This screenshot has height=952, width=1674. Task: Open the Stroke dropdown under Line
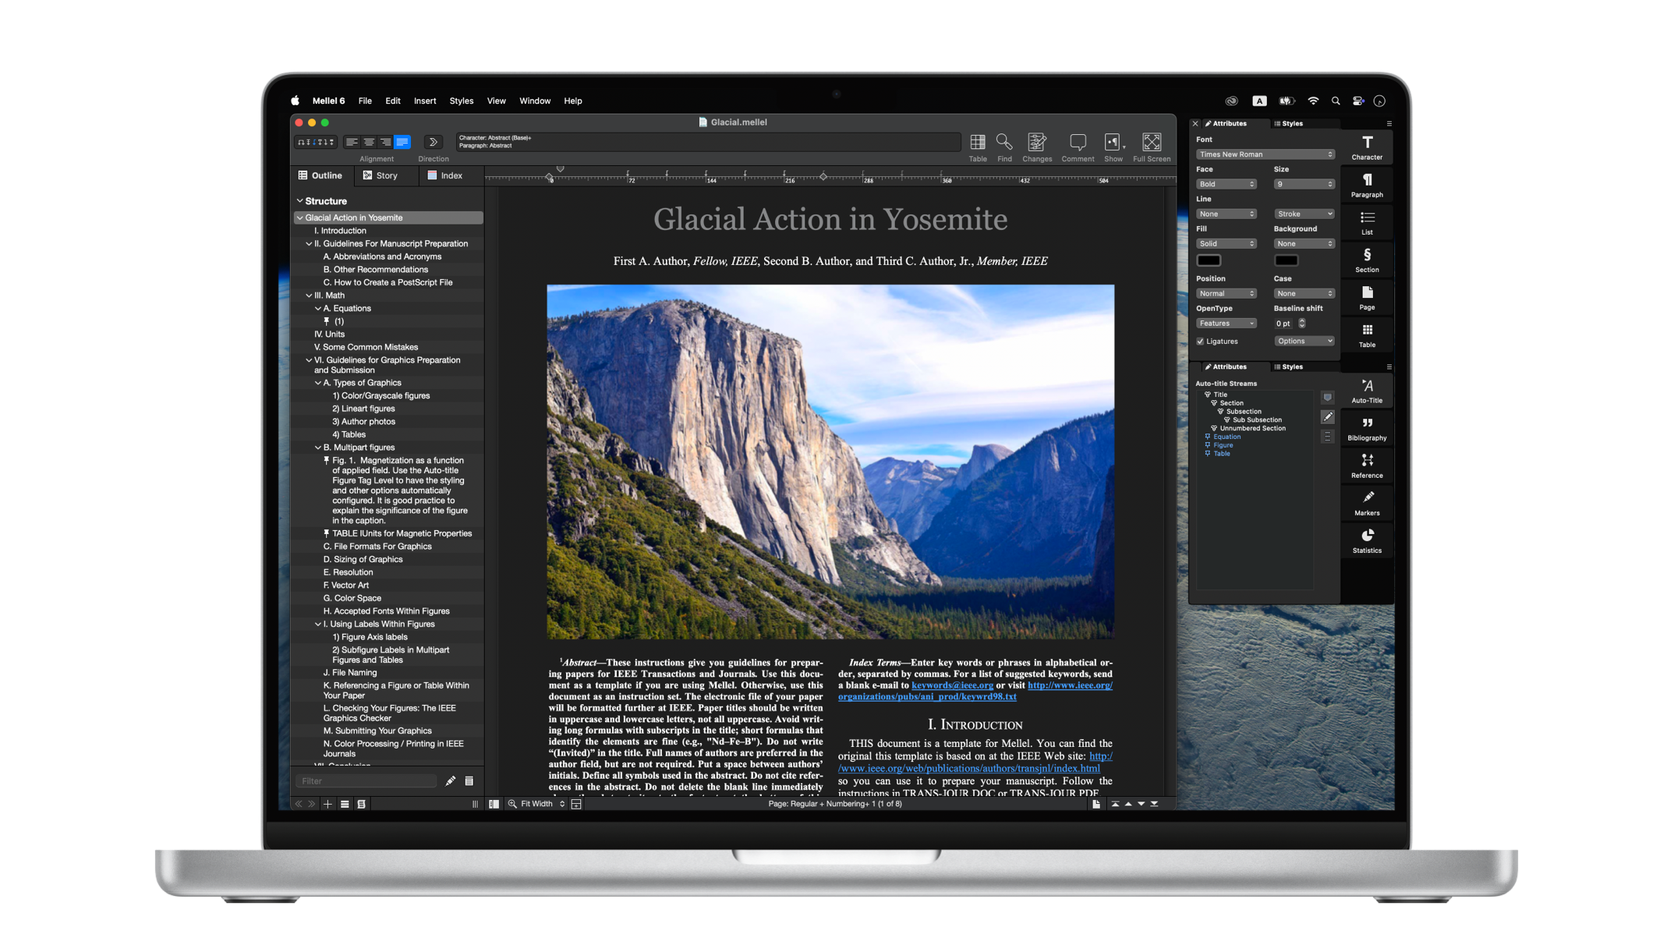pyautogui.click(x=1304, y=214)
